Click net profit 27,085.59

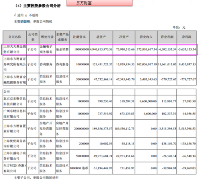coord(189,101)
